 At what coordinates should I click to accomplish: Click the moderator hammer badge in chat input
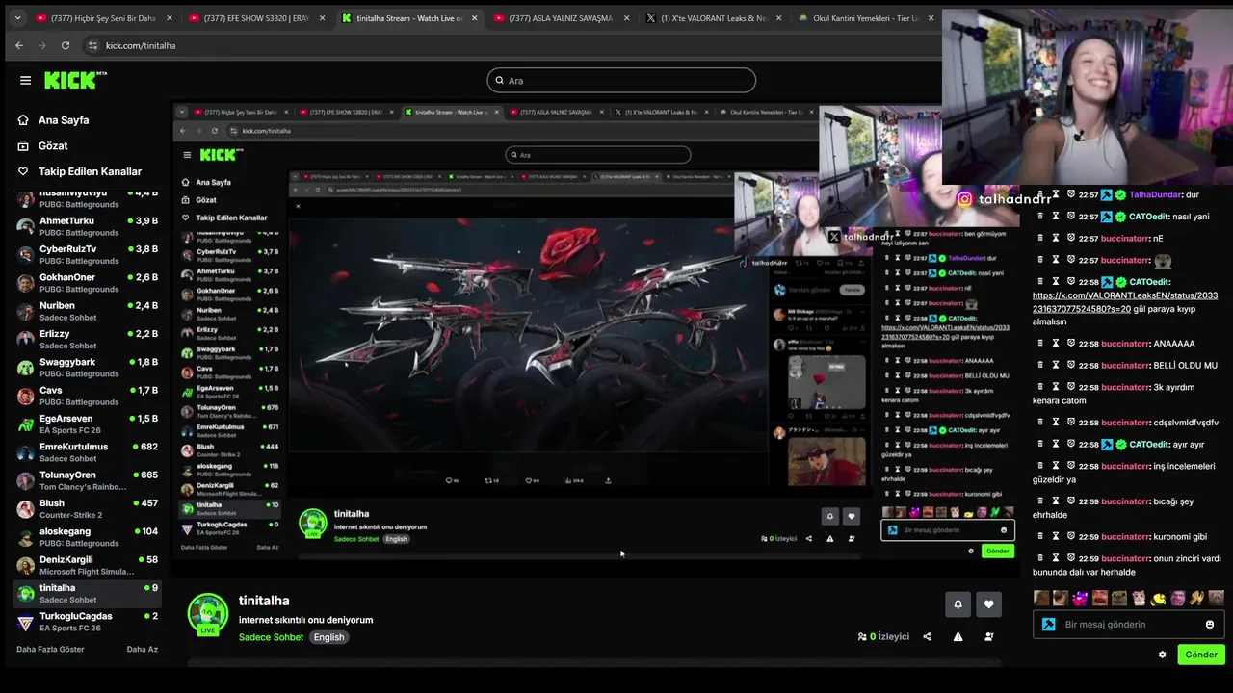[1048, 624]
